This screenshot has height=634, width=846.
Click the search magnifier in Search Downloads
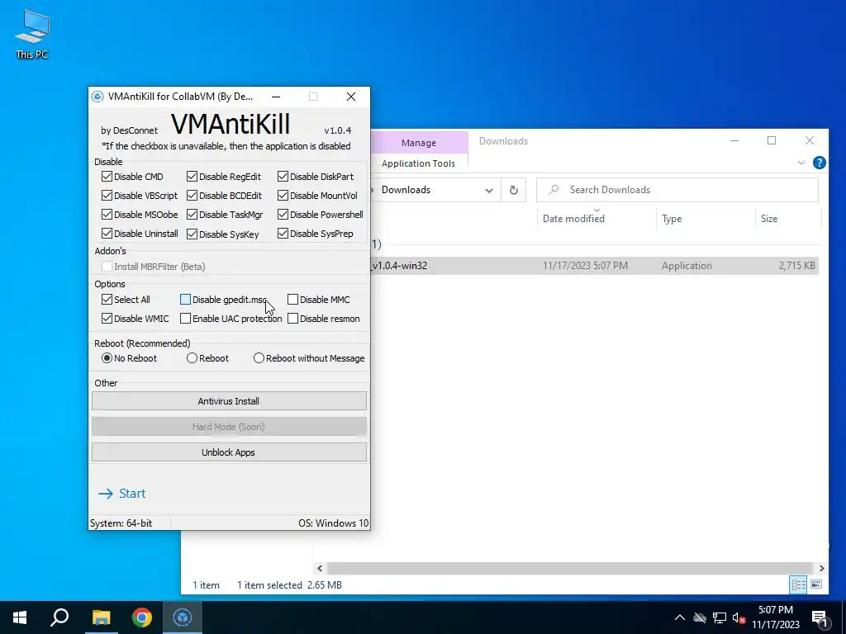554,189
